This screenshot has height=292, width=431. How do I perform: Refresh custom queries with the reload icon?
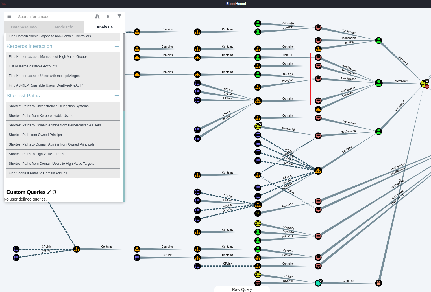pyautogui.click(x=54, y=192)
